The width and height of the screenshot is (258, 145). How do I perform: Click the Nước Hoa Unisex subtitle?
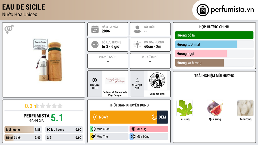(x=20, y=14)
